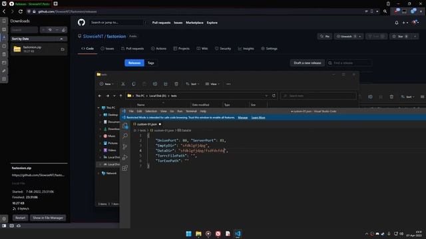The image size is (426, 239).
Task: Open the File menu in VS Code
Action: (131, 111)
